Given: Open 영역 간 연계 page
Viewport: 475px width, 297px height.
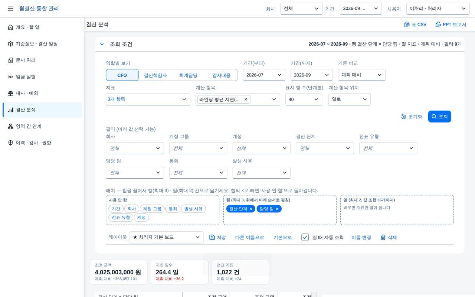Looking at the screenshot, I should click(x=42, y=126).
